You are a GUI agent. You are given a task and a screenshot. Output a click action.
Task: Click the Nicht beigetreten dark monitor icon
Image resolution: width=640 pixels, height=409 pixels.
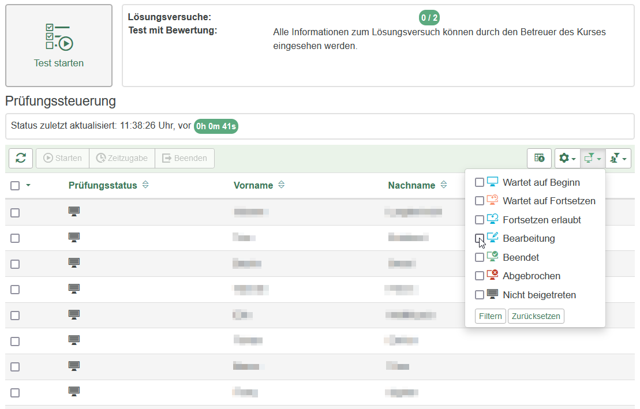coord(492,295)
